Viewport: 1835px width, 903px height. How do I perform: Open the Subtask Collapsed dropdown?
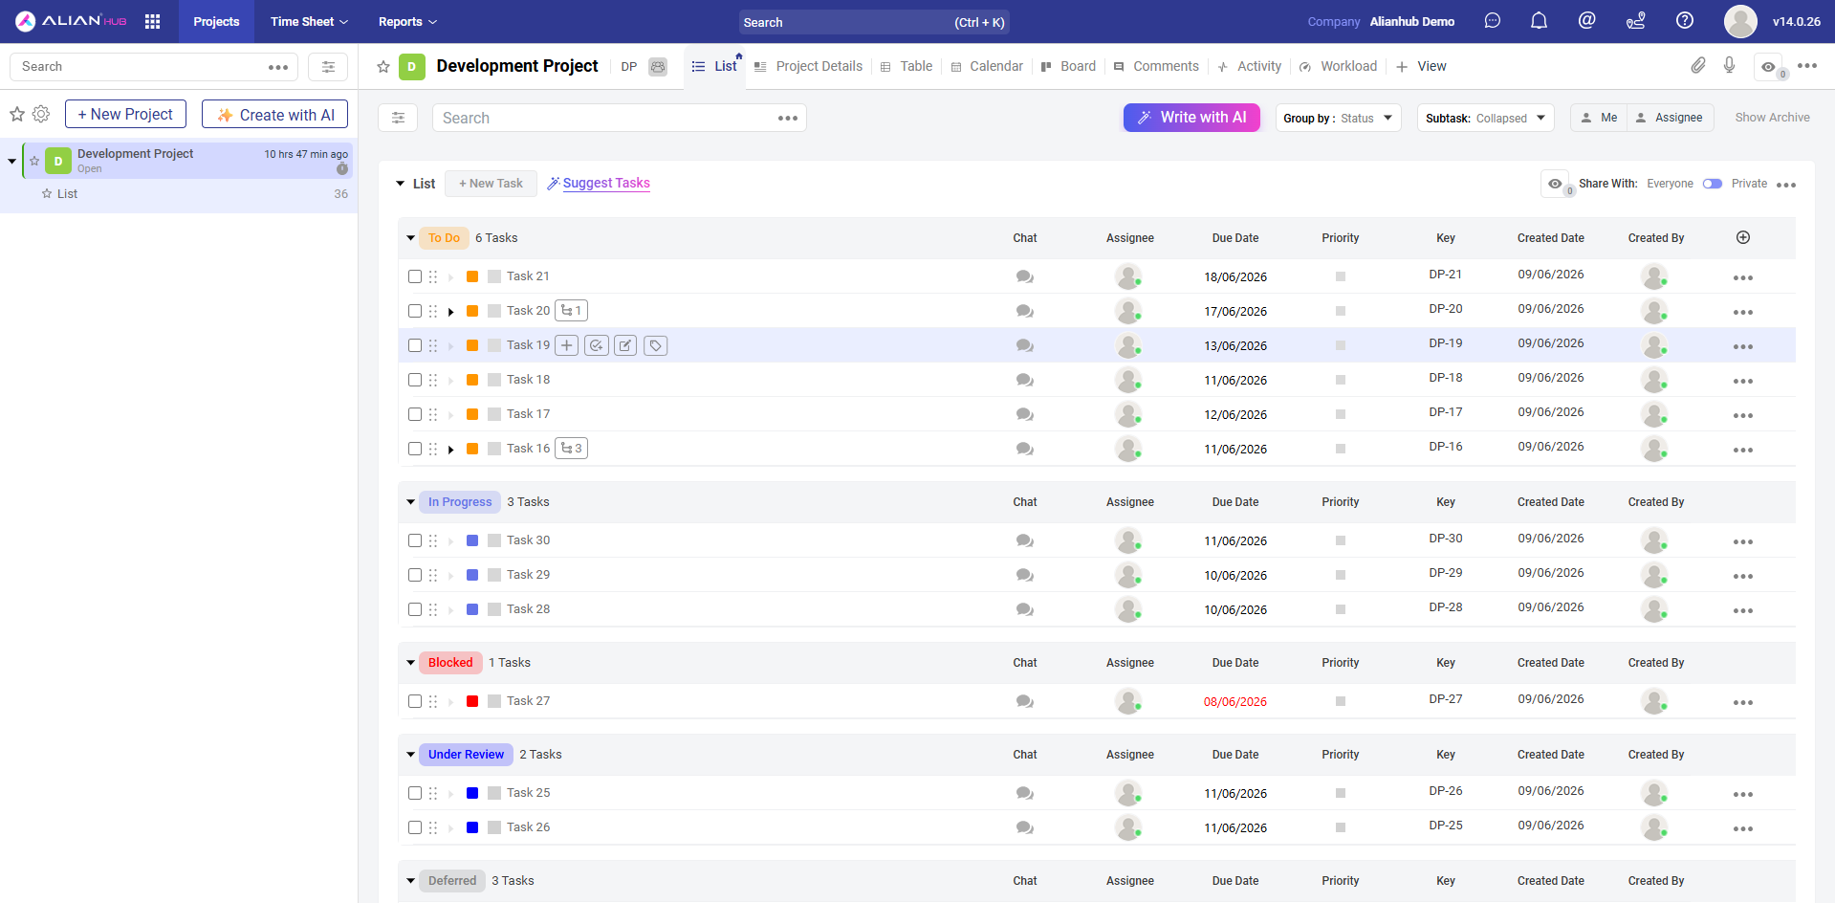coord(1485,118)
